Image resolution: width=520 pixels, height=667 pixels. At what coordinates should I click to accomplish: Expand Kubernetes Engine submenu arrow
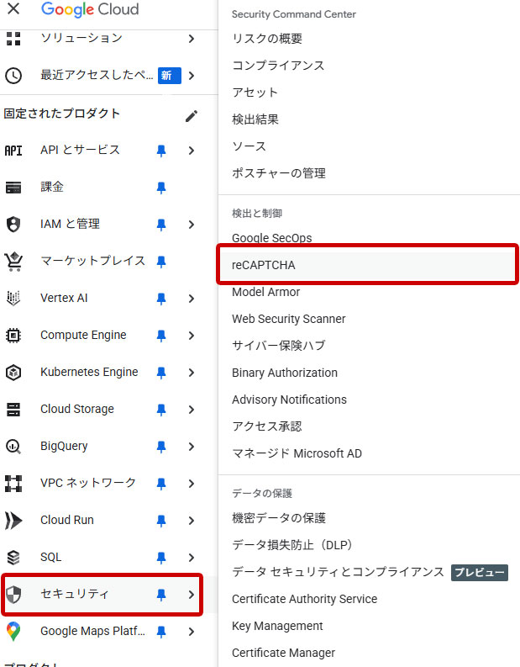(x=192, y=373)
